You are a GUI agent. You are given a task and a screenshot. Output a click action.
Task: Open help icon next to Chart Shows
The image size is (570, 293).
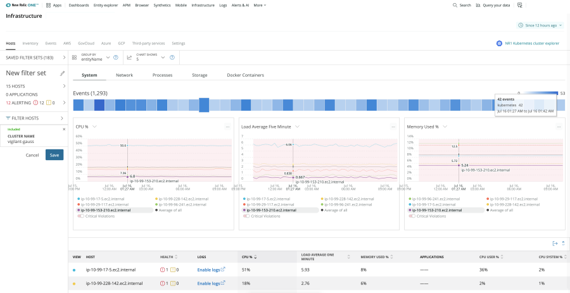[x=173, y=58]
